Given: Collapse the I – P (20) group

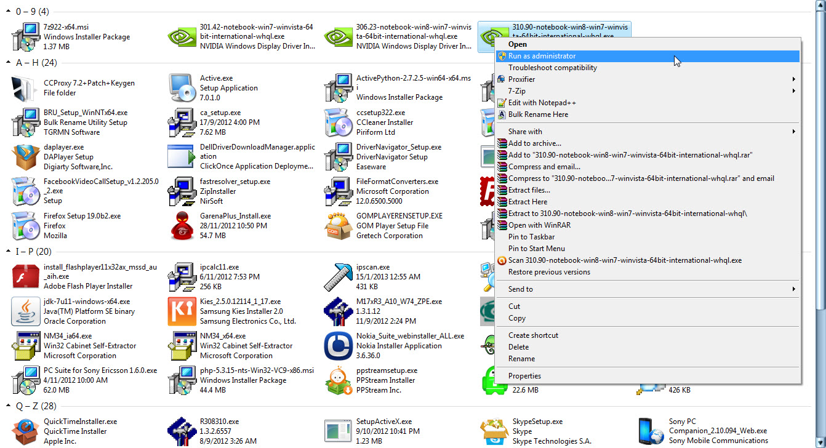Looking at the screenshot, I should 9,252.
